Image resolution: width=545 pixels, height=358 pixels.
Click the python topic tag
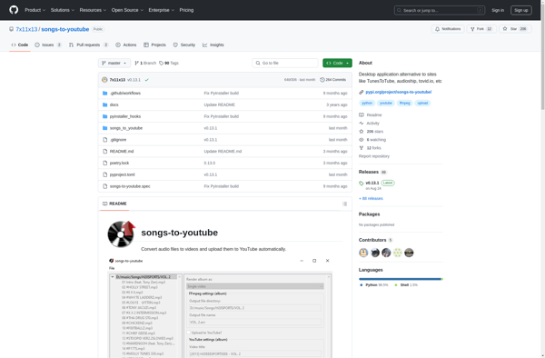[x=367, y=103]
